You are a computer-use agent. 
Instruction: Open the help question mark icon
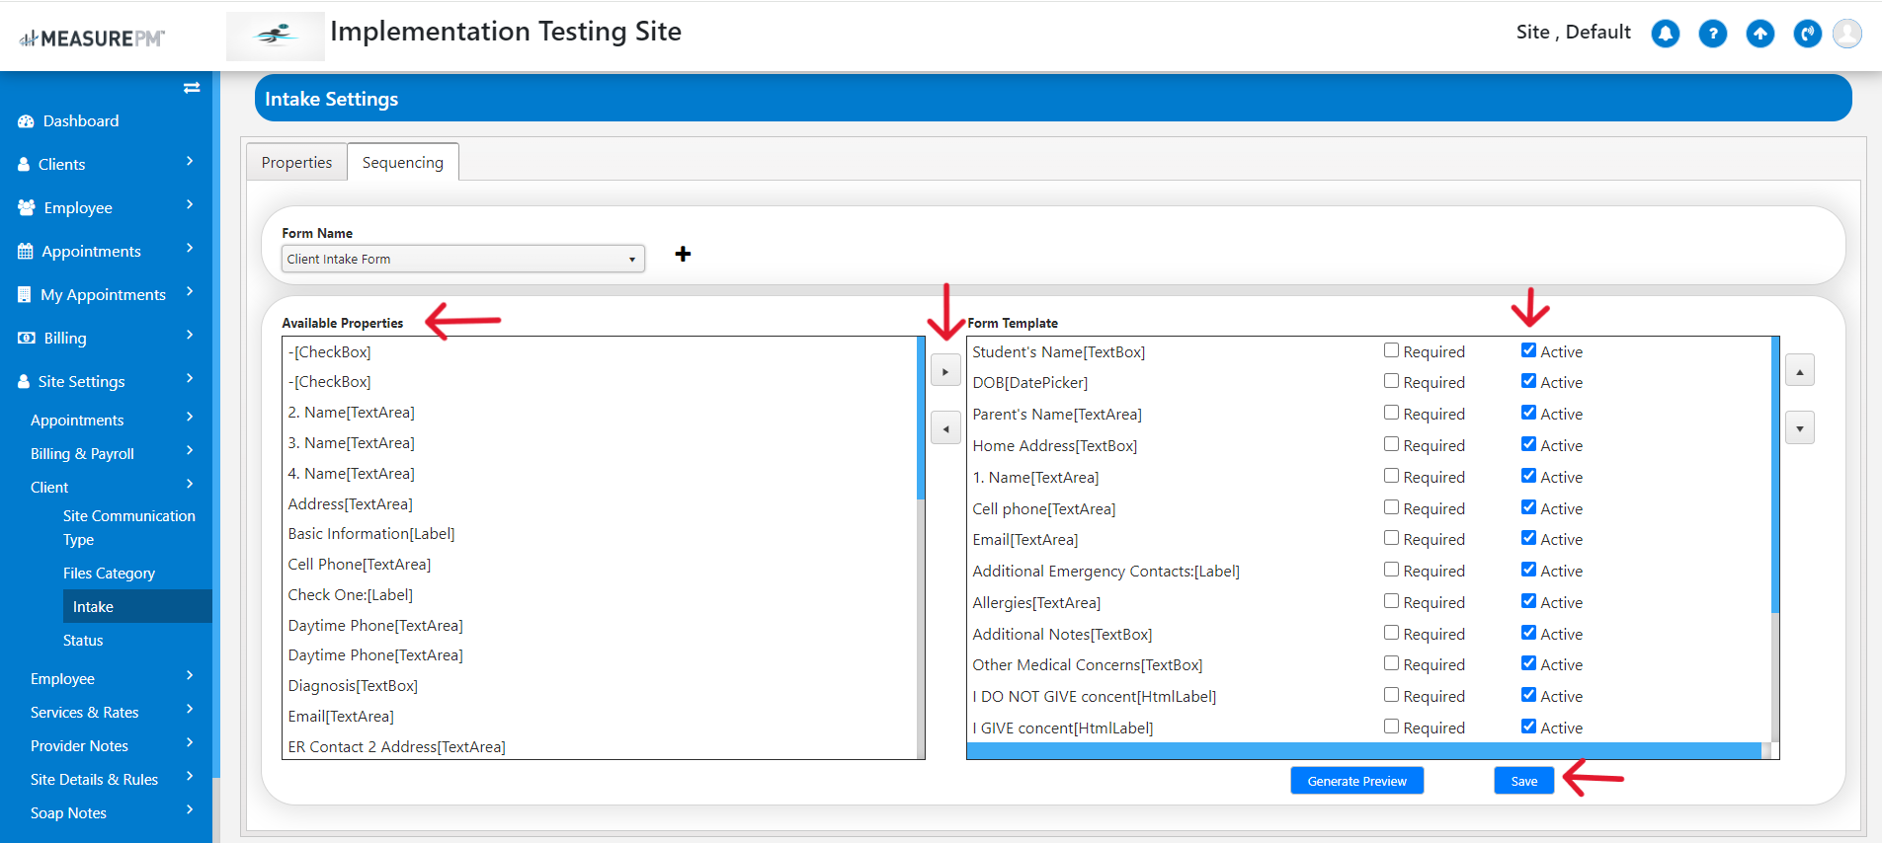point(1713,34)
